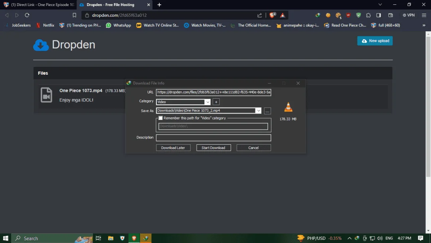Open File Explorer from taskbar
This screenshot has height=243, width=431.
(x=111, y=238)
